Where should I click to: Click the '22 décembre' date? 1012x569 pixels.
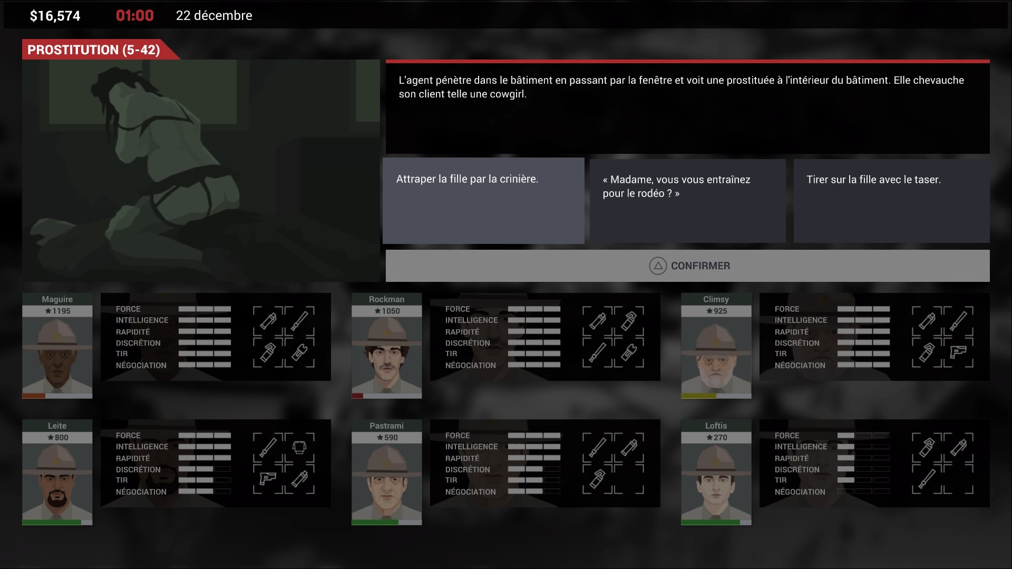point(214,16)
